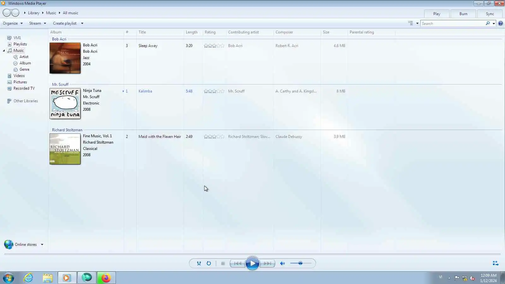Set the star rating for Sleep Away
Viewport: 505px width, 284px height.
(214, 46)
